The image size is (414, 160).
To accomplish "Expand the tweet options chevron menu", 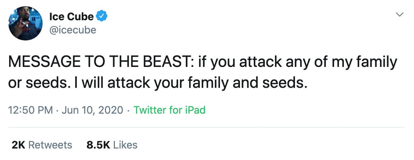I will click(x=400, y=15).
